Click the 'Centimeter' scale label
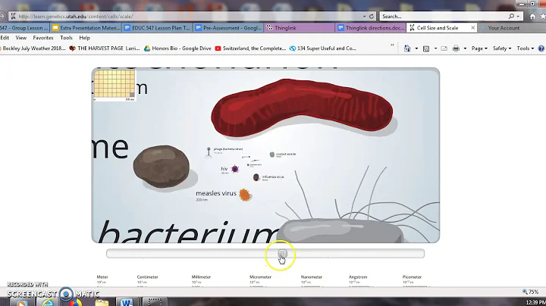 click(147, 277)
